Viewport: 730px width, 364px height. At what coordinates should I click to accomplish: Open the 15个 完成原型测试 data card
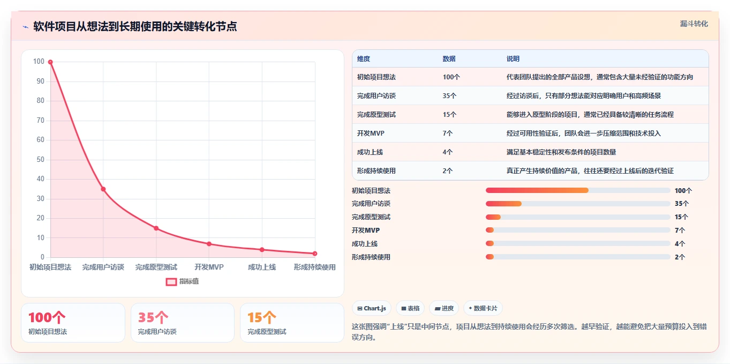[292, 323]
